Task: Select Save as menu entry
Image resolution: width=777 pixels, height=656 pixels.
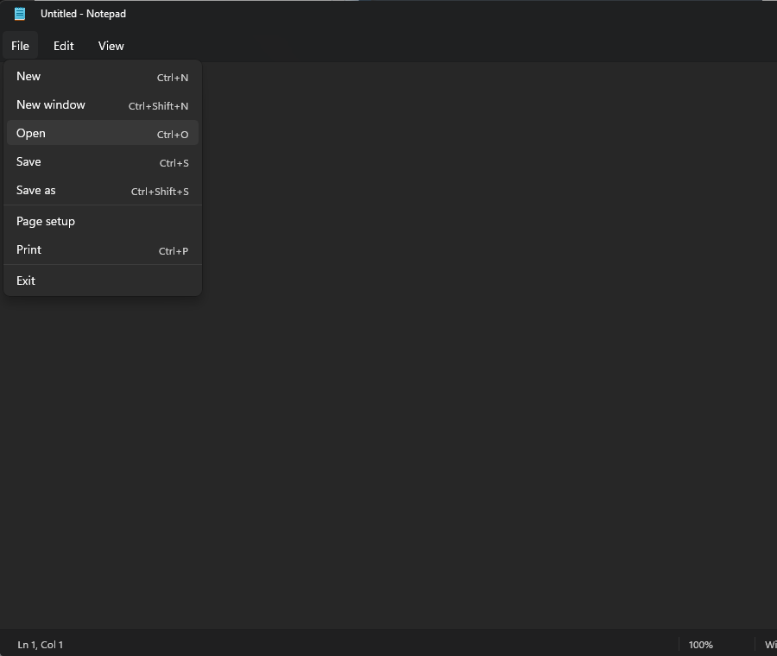Action: click(x=103, y=190)
